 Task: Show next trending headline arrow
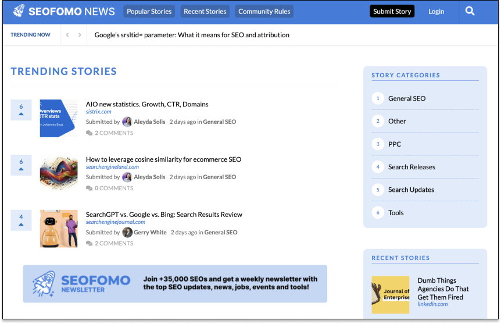(x=80, y=35)
